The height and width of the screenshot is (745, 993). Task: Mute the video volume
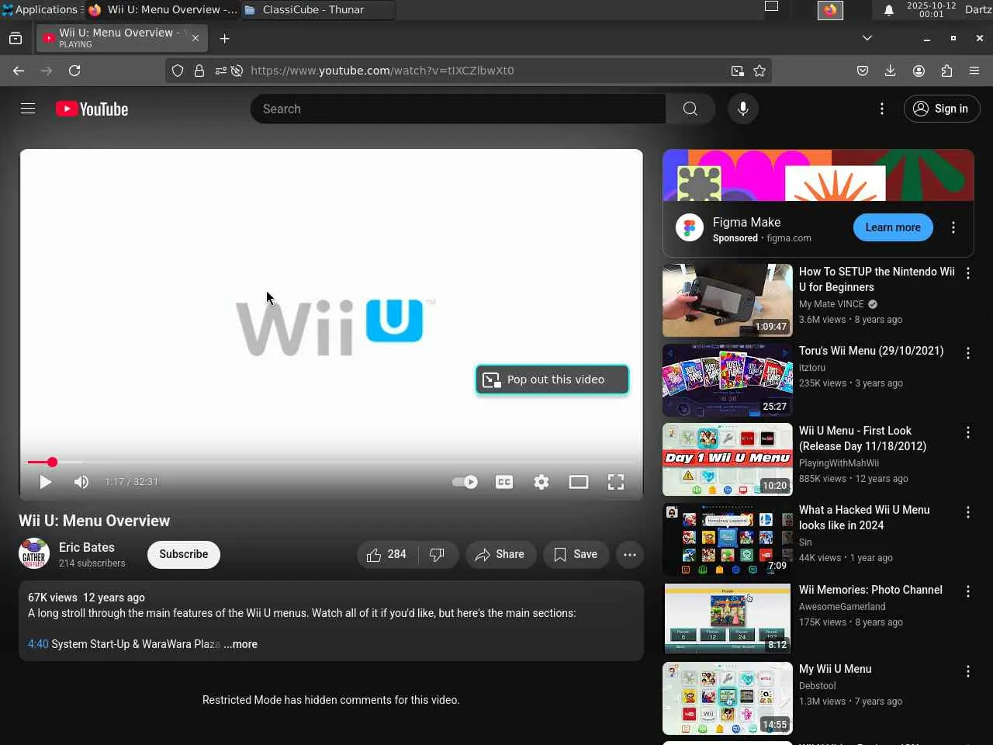81,482
